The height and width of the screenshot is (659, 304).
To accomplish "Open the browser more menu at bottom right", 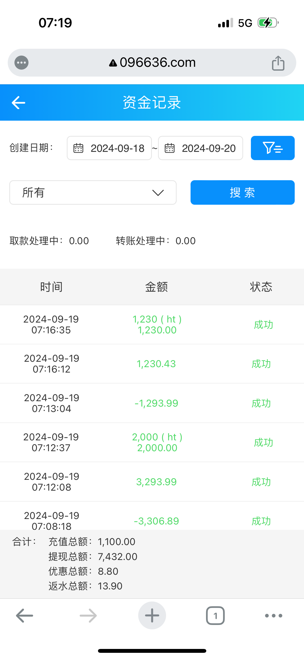I will [274, 615].
